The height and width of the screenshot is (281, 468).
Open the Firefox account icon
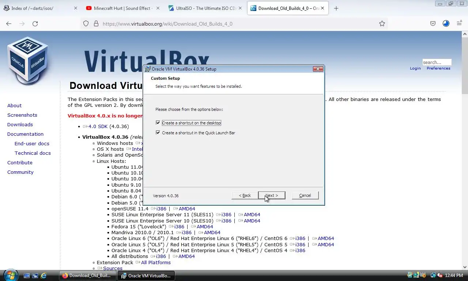(446, 23)
